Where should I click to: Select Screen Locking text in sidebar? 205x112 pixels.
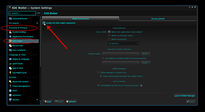click(19, 32)
